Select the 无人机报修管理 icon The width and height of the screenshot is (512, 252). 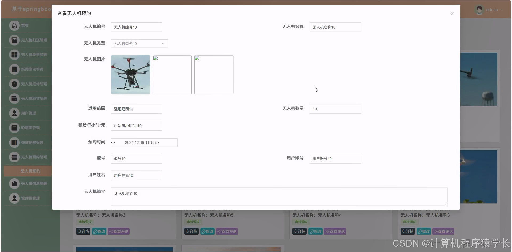pos(15,84)
